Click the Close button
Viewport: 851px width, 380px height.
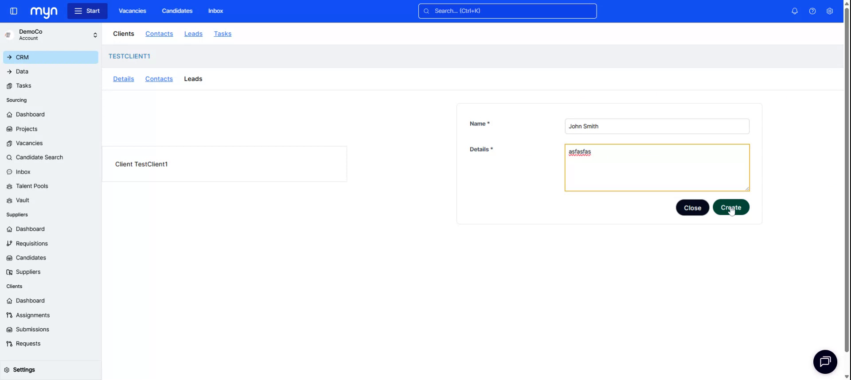tap(692, 208)
